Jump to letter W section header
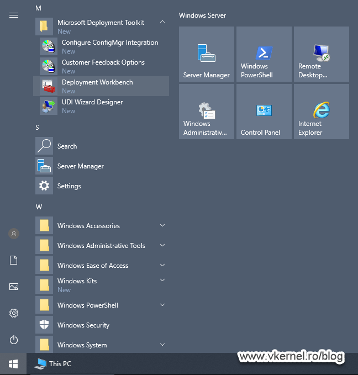The image size is (358, 375). point(39,207)
